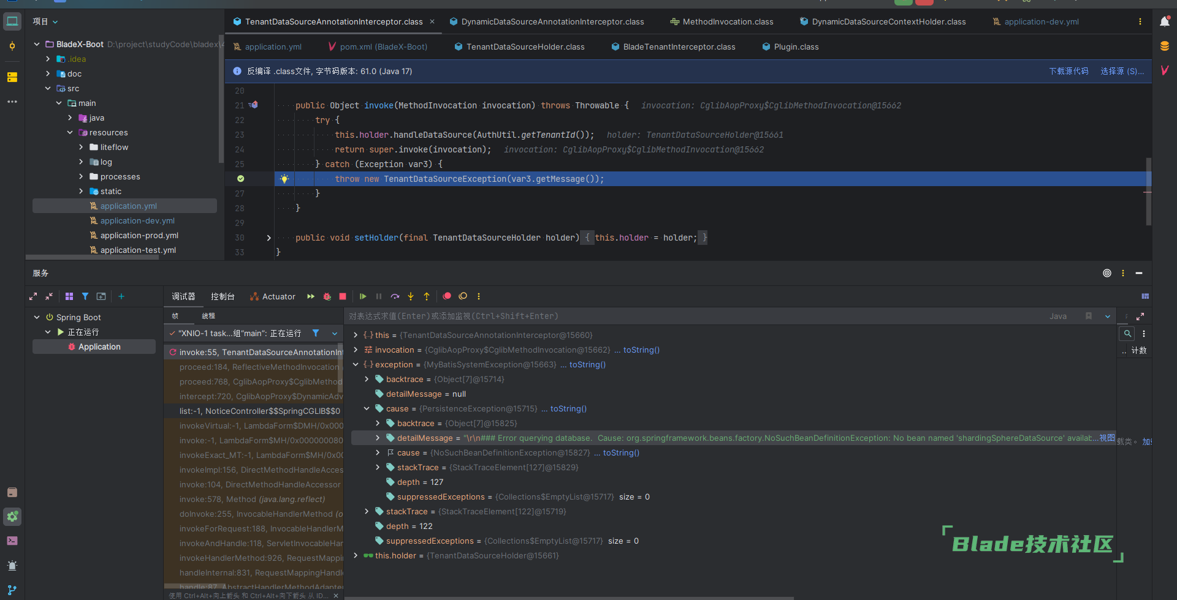Switch to the 线程 threads tab
Viewport: 1177px width, 600px height.
208,316
